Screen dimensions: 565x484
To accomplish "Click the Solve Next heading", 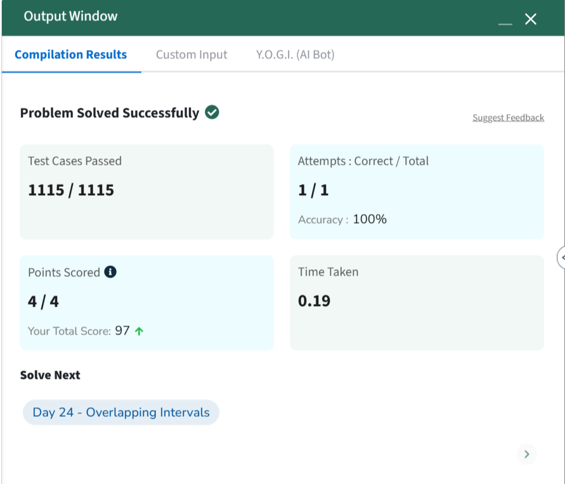I will coord(50,375).
